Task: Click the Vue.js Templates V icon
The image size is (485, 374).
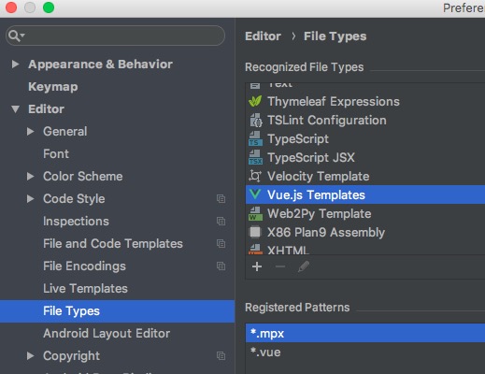Action: (255, 194)
